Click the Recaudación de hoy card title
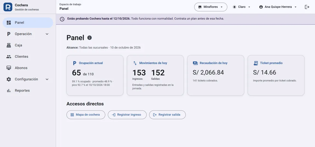The image size is (315, 147). [x=214, y=63]
